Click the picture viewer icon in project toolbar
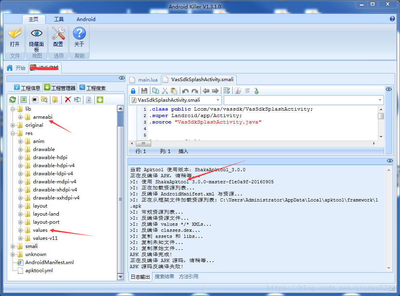The image size is (400, 296). 23,100
